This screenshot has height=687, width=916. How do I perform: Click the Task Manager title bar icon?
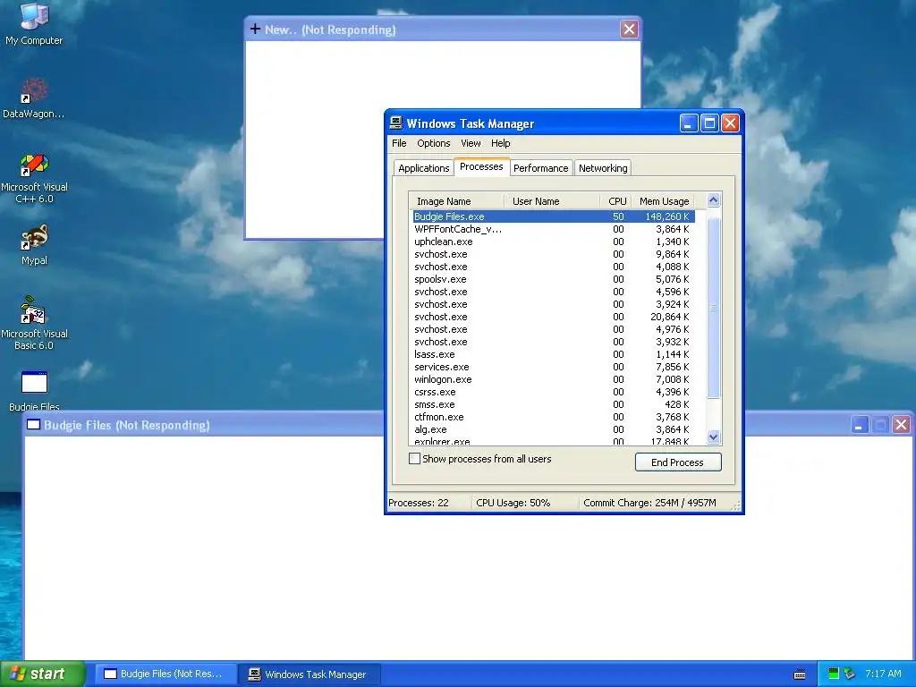pos(396,123)
